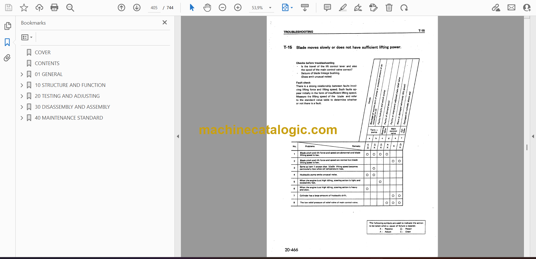Print the document

coord(54,8)
